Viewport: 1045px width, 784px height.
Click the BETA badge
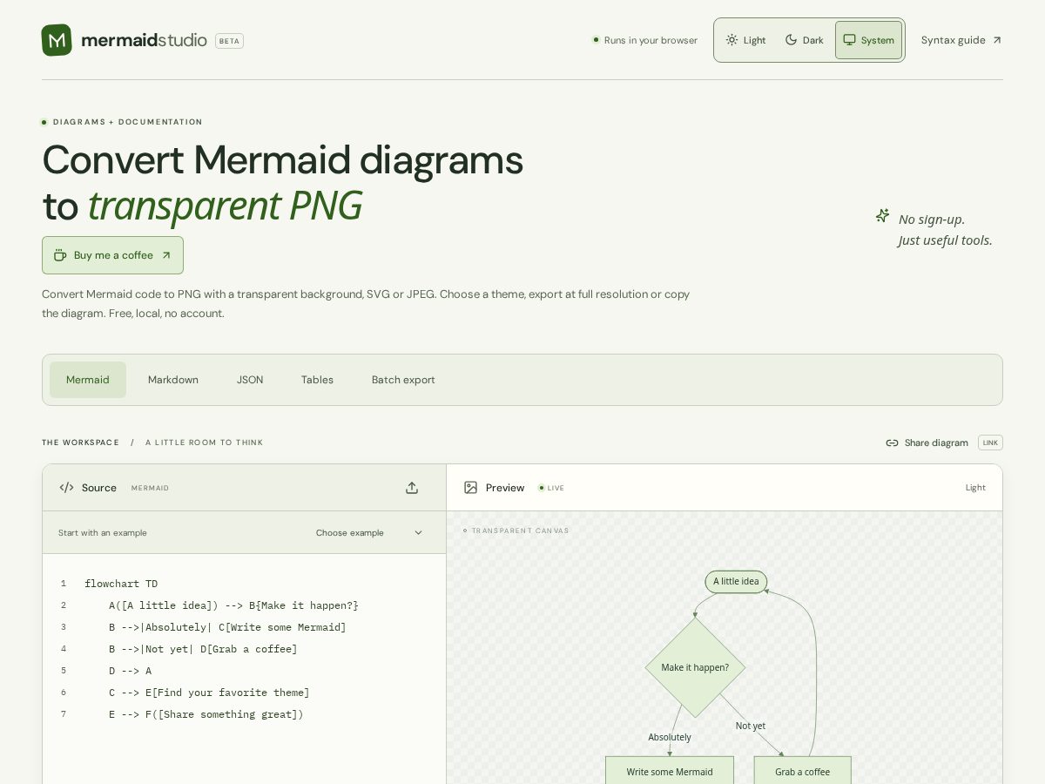pyautogui.click(x=229, y=41)
